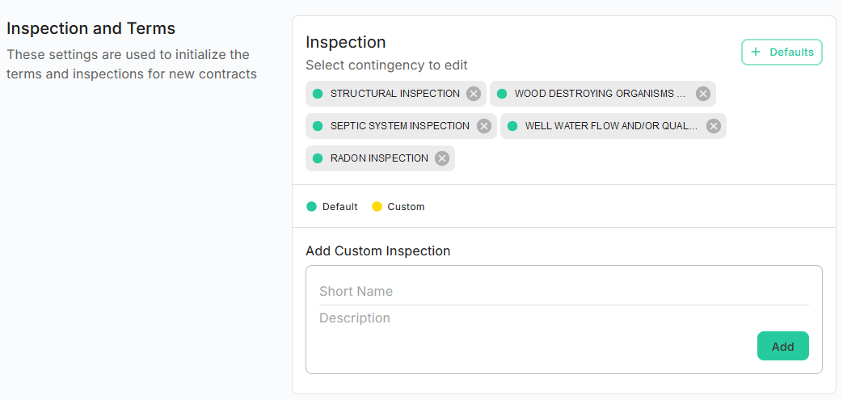The image size is (843, 400).
Task: Select the Septic System Inspection contingency
Action: tap(399, 126)
